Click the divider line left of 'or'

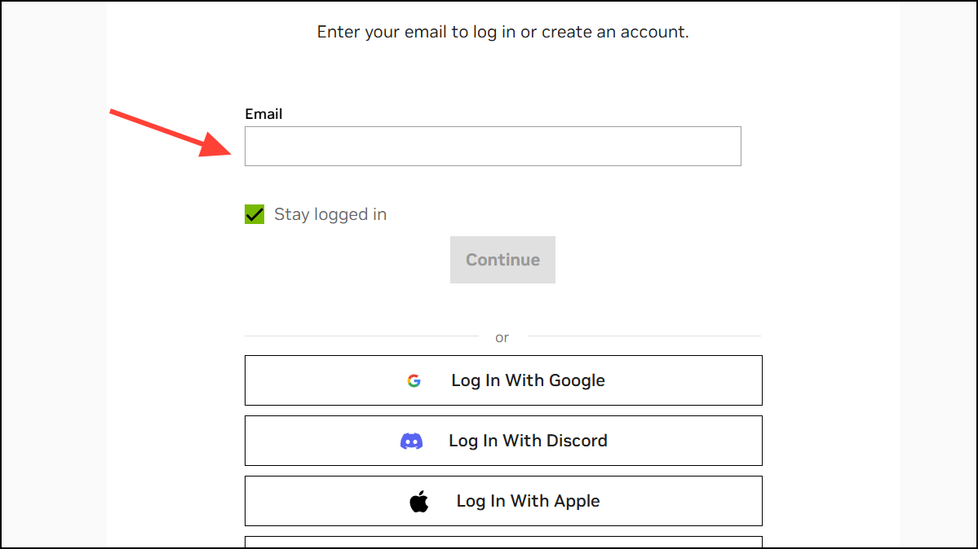pyautogui.click(x=362, y=336)
